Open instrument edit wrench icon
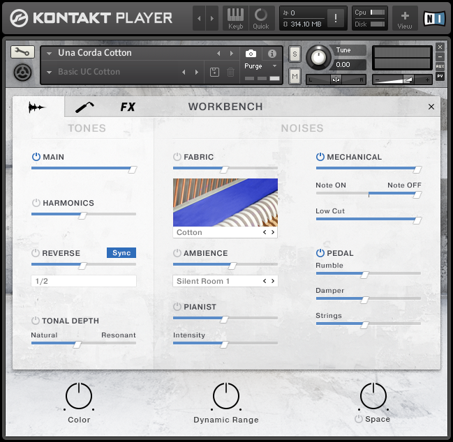 click(x=22, y=52)
